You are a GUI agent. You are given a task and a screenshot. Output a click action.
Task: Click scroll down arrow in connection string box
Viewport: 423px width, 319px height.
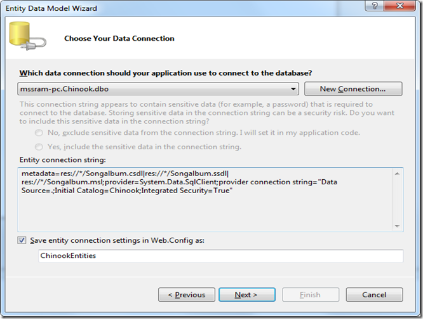tap(398, 226)
